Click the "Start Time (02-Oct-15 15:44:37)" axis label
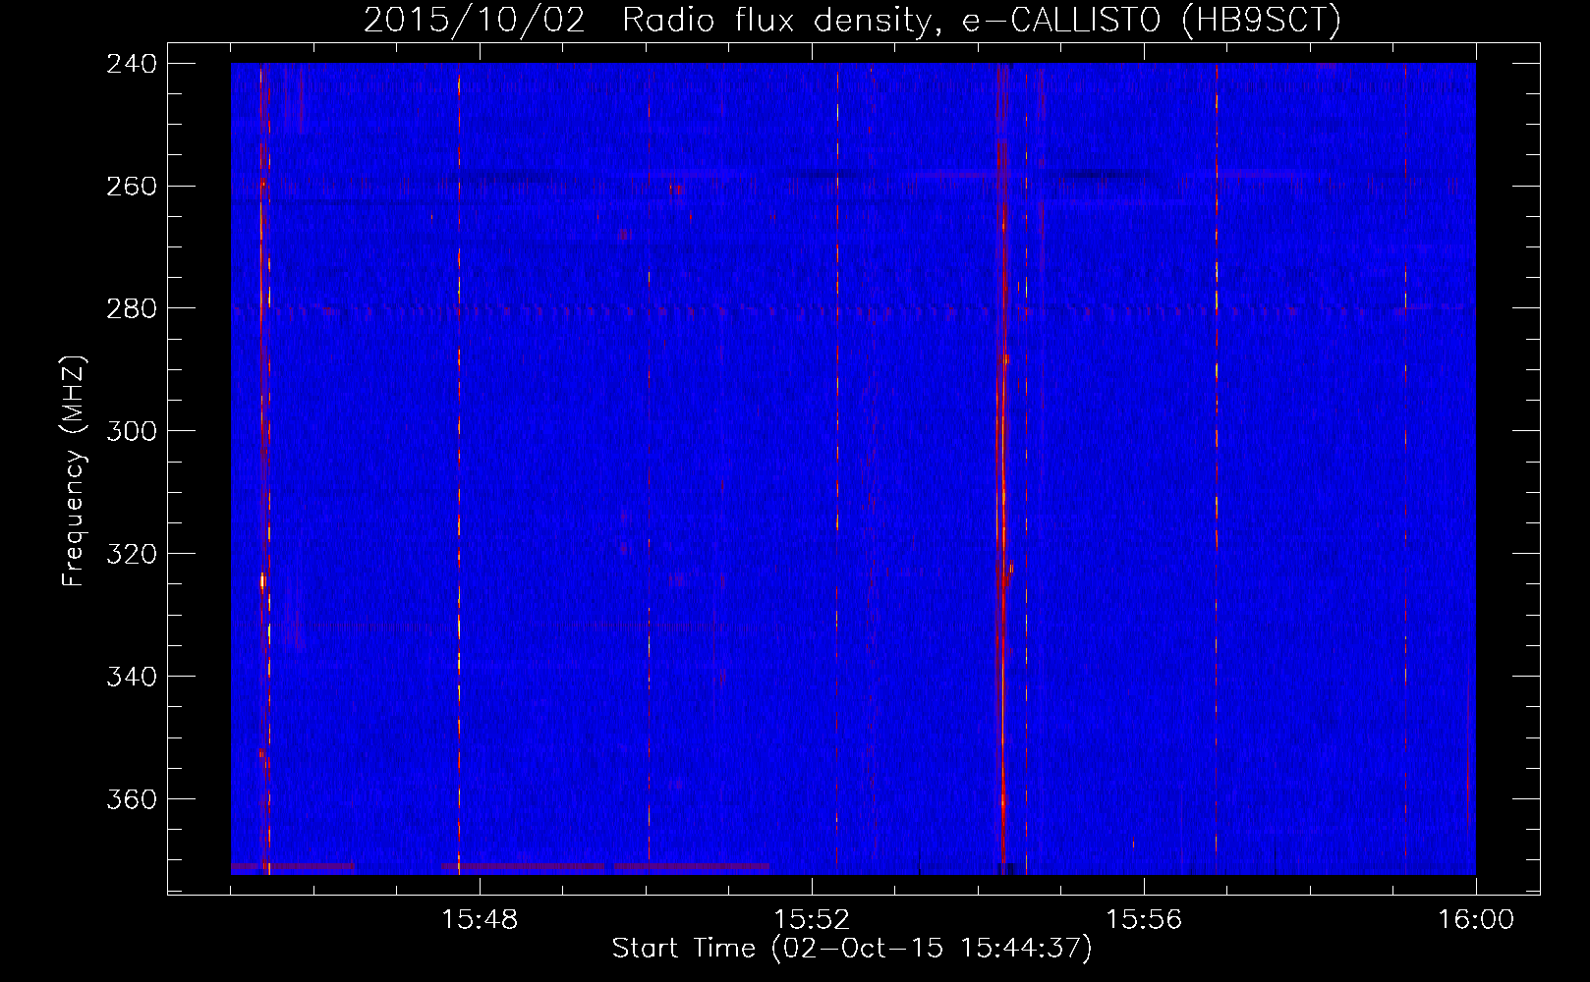Viewport: 1590px width, 982px height. click(852, 949)
